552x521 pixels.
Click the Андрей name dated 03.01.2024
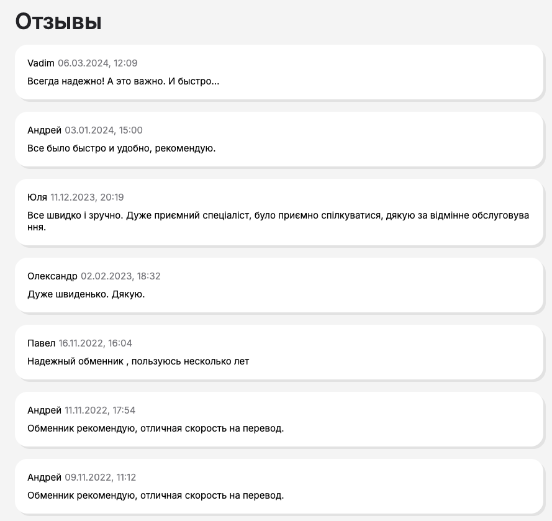click(x=44, y=130)
